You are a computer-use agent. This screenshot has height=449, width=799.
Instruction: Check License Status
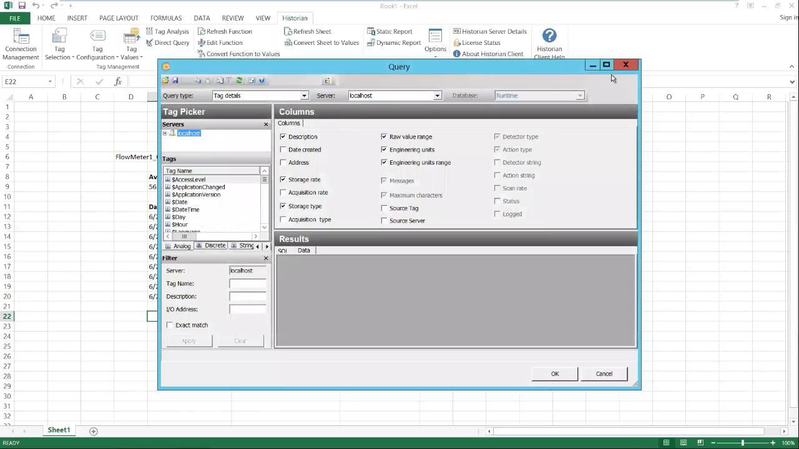pyautogui.click(x=476, y=42)
